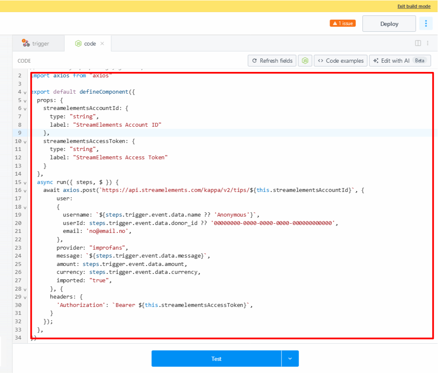This screenshot has height=373, width=438.
Task: Open the panel kebab menu beside layout icon
Action: click(x=428, y=43)
